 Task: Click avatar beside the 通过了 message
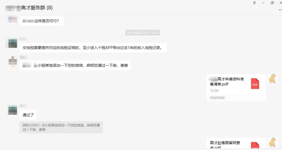tap(13, 110)
